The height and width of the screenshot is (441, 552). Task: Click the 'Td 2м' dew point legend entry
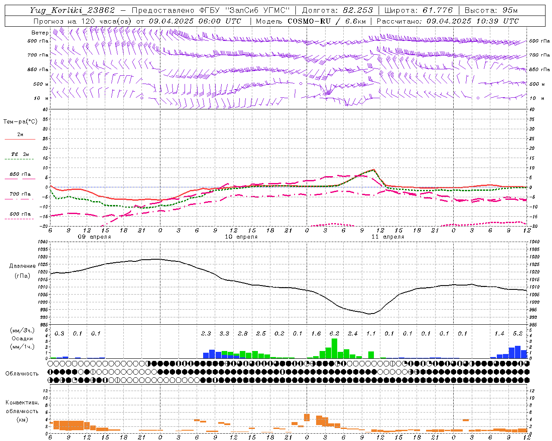pos(20,154)
